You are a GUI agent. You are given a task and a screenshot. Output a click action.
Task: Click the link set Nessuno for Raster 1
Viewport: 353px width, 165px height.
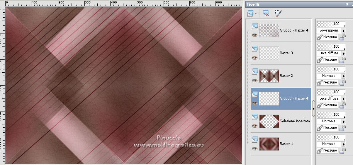[x=328, y=150]
